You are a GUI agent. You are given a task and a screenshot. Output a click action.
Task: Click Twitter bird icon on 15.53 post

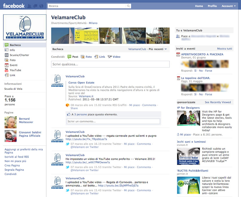tap(68, 167)
